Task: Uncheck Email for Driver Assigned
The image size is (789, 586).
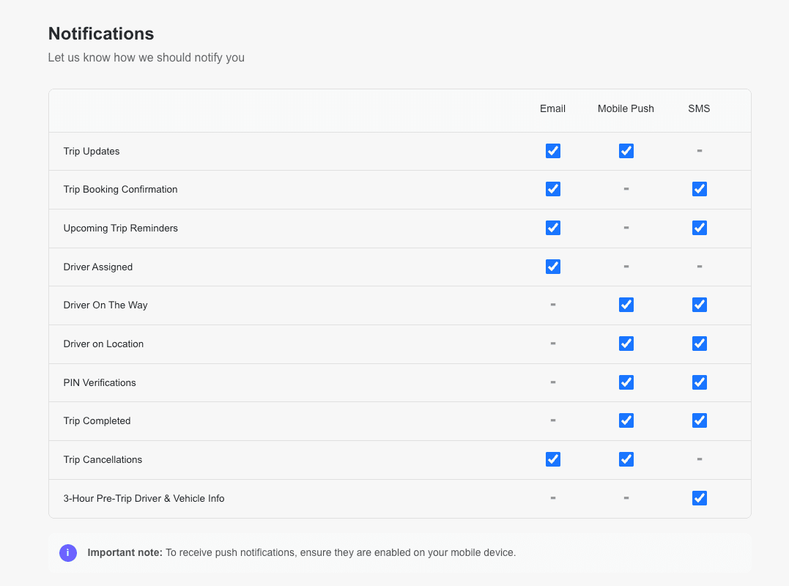Action: [553, 267]
